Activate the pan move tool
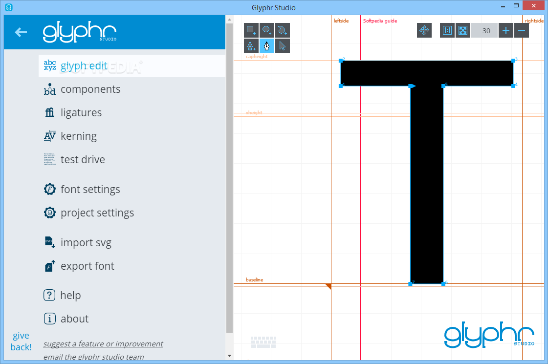 [x=424, y=30]
